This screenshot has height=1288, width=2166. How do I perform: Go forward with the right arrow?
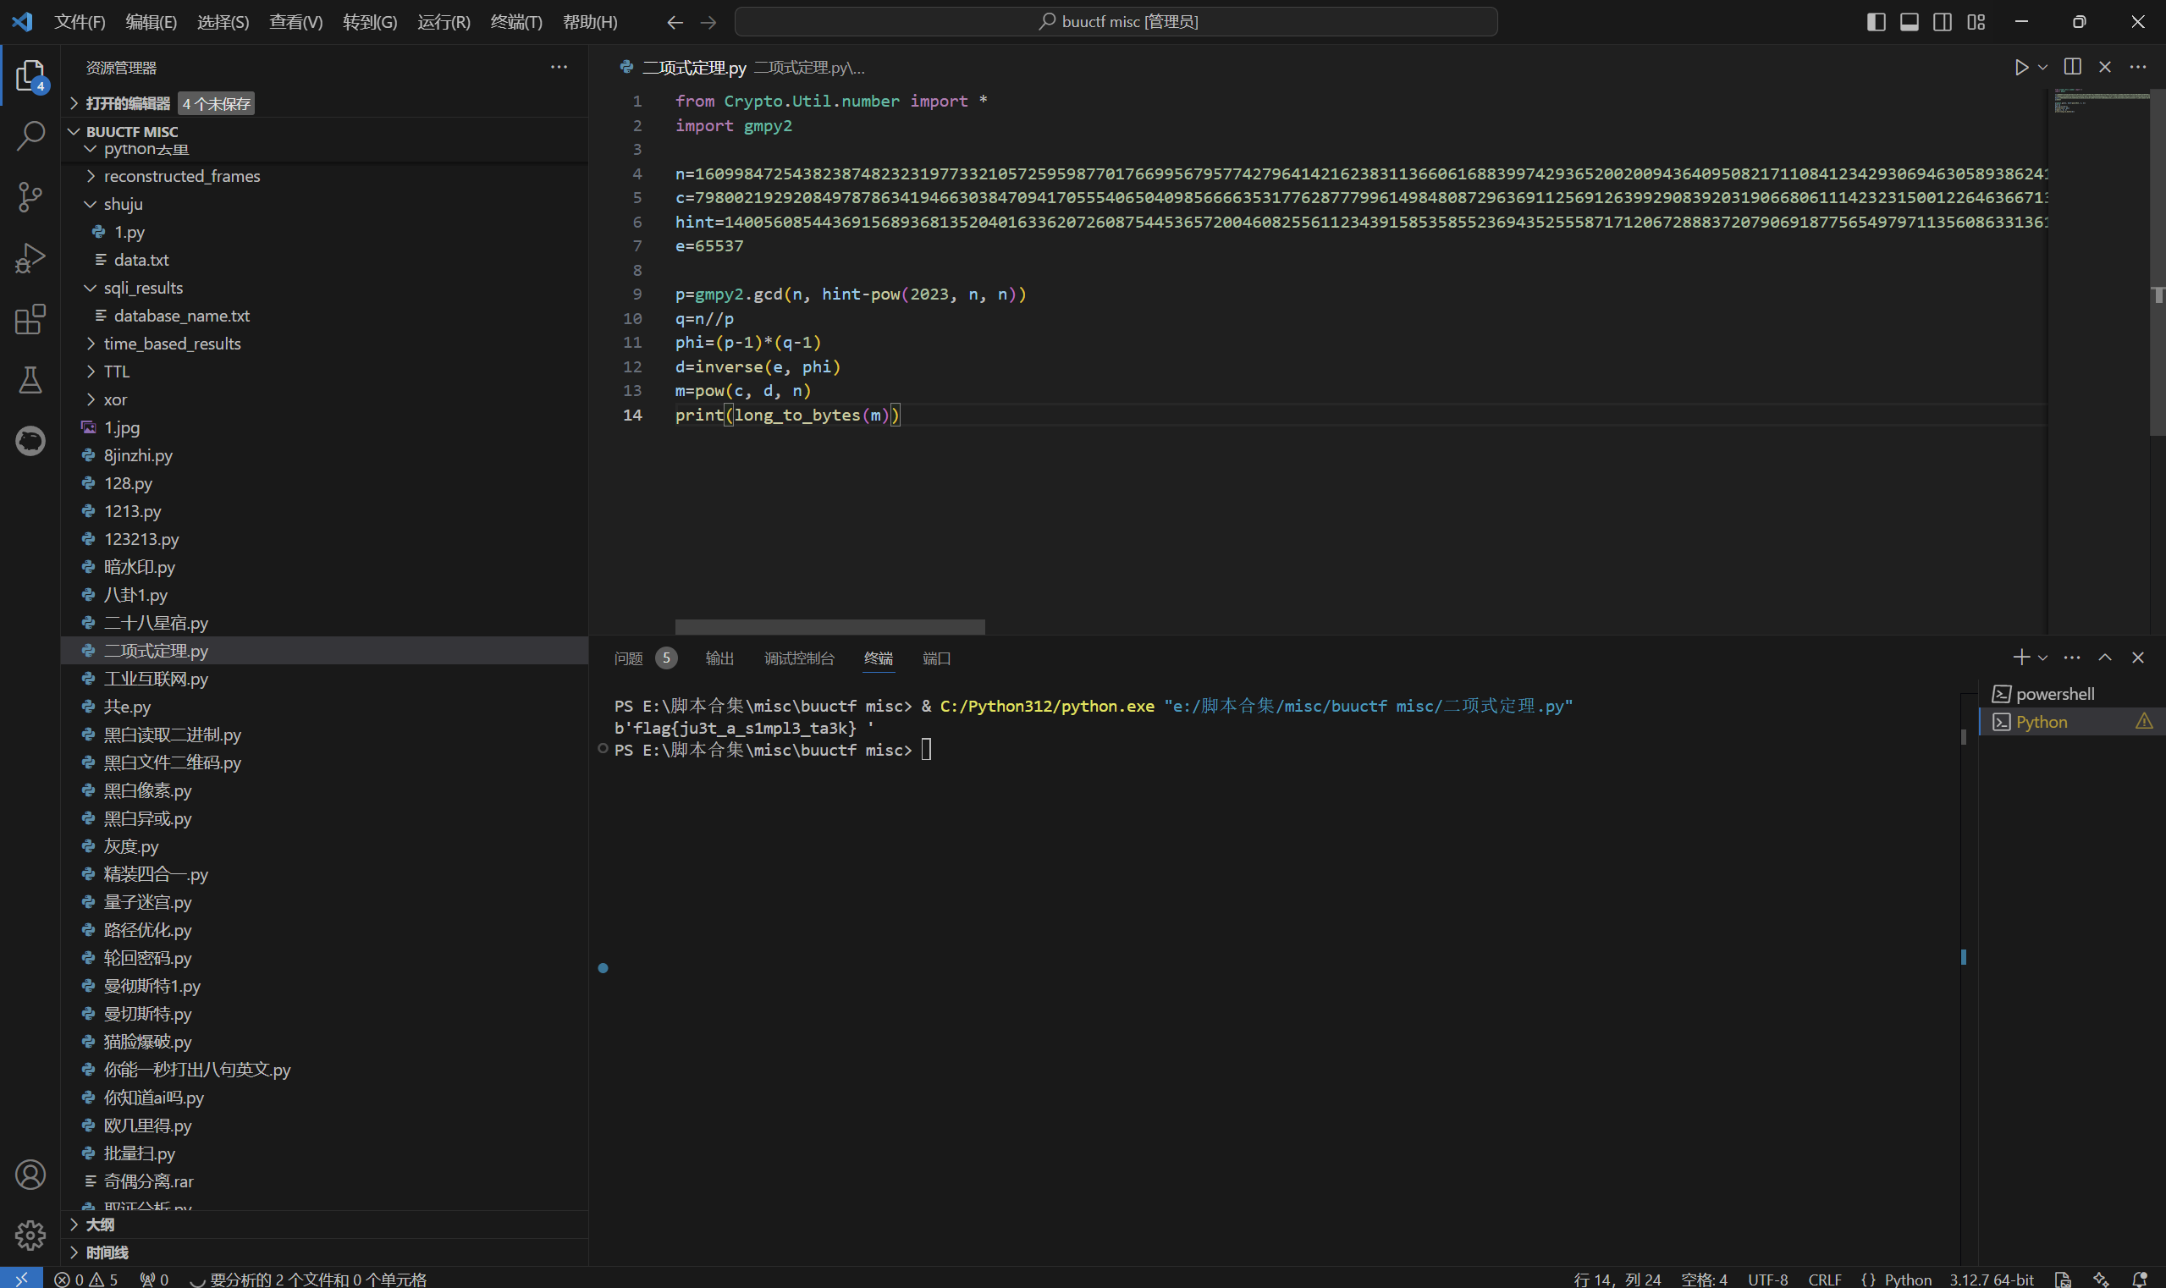click(x=708, y=22)
